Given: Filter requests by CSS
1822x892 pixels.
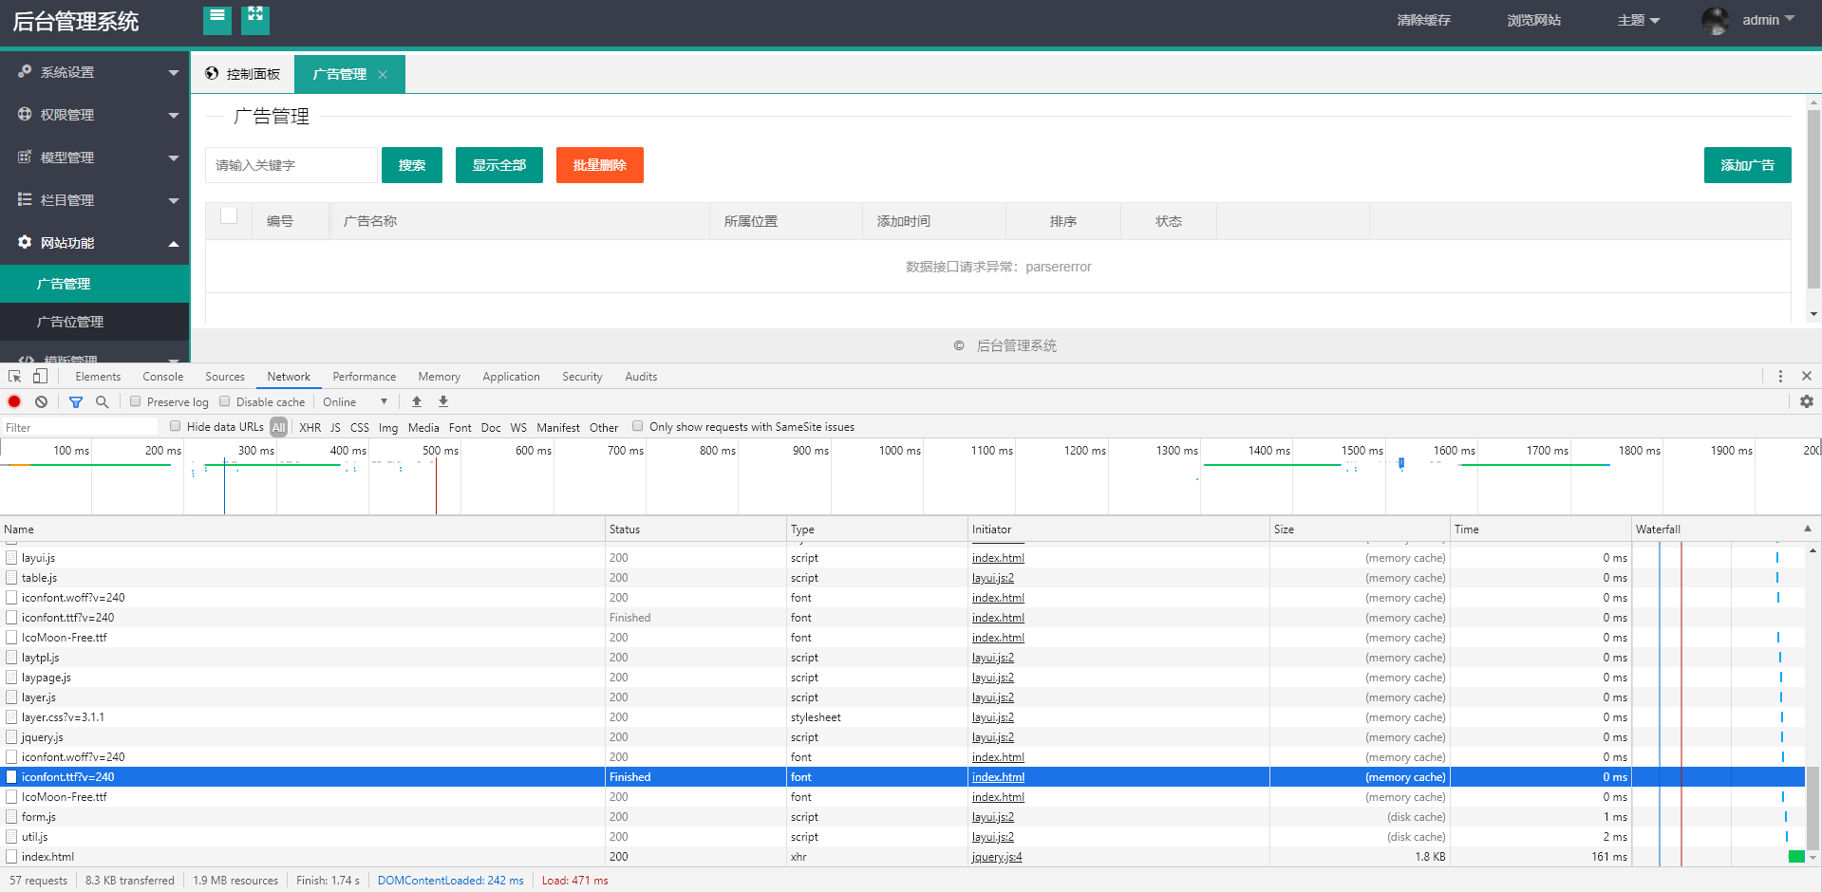Looking at the screenshot, I should pyautogui.click(x=360, y=427).
